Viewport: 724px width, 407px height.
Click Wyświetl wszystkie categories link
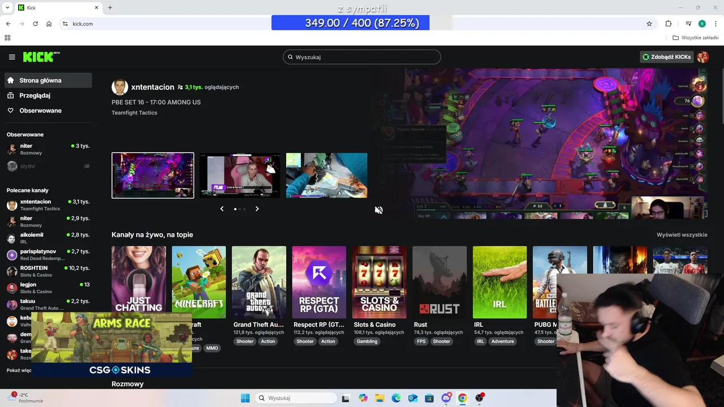(x=682, y=235)
